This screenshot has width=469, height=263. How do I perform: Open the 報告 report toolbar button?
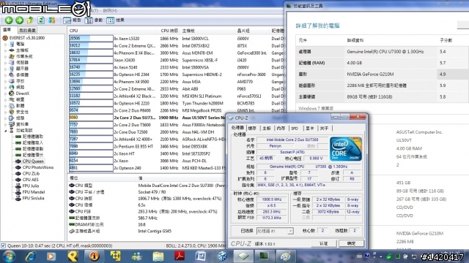[x=72, y=20]
